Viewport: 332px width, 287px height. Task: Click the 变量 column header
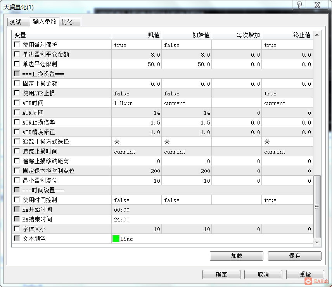tap(62, 35)
